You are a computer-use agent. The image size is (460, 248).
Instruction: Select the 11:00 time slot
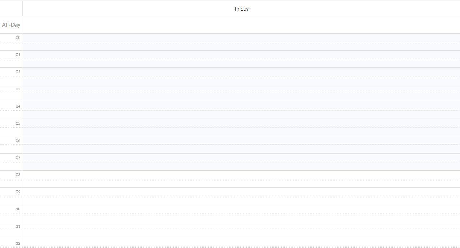[241, 226]
